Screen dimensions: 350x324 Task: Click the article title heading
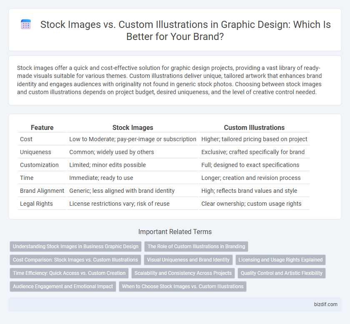point(185,30)
